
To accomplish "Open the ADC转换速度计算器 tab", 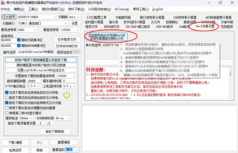I will pyautogui.click(x=218, y=17).
